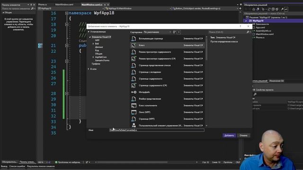This screenshot has width=303, height=170.
Task: Select MainWindow.xaml.cs editor tab
Action: [92, 4]
